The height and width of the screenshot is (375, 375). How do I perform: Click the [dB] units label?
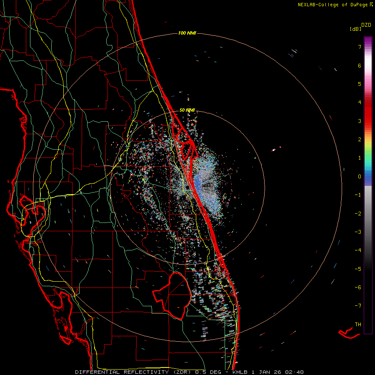tap(356, 29)
